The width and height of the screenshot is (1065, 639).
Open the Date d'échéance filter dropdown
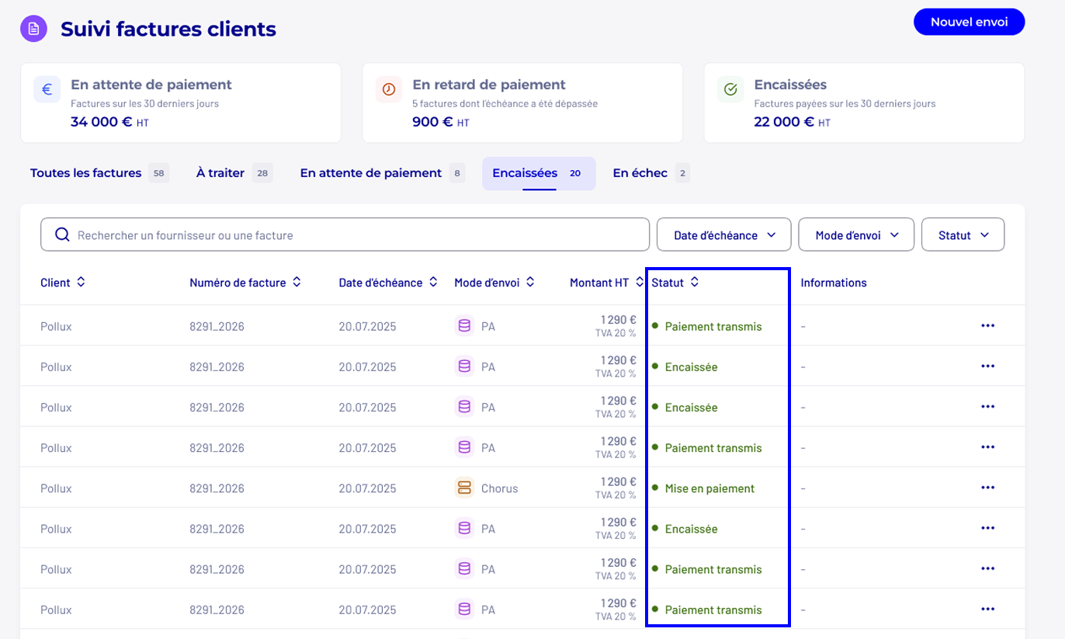pos(724,234)
